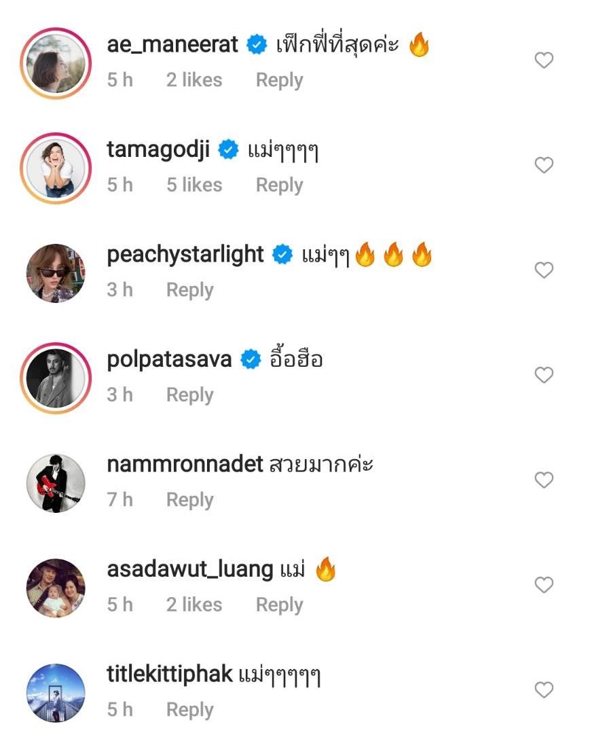Open nammronnadet's guitar avatar

pos(56,483)
